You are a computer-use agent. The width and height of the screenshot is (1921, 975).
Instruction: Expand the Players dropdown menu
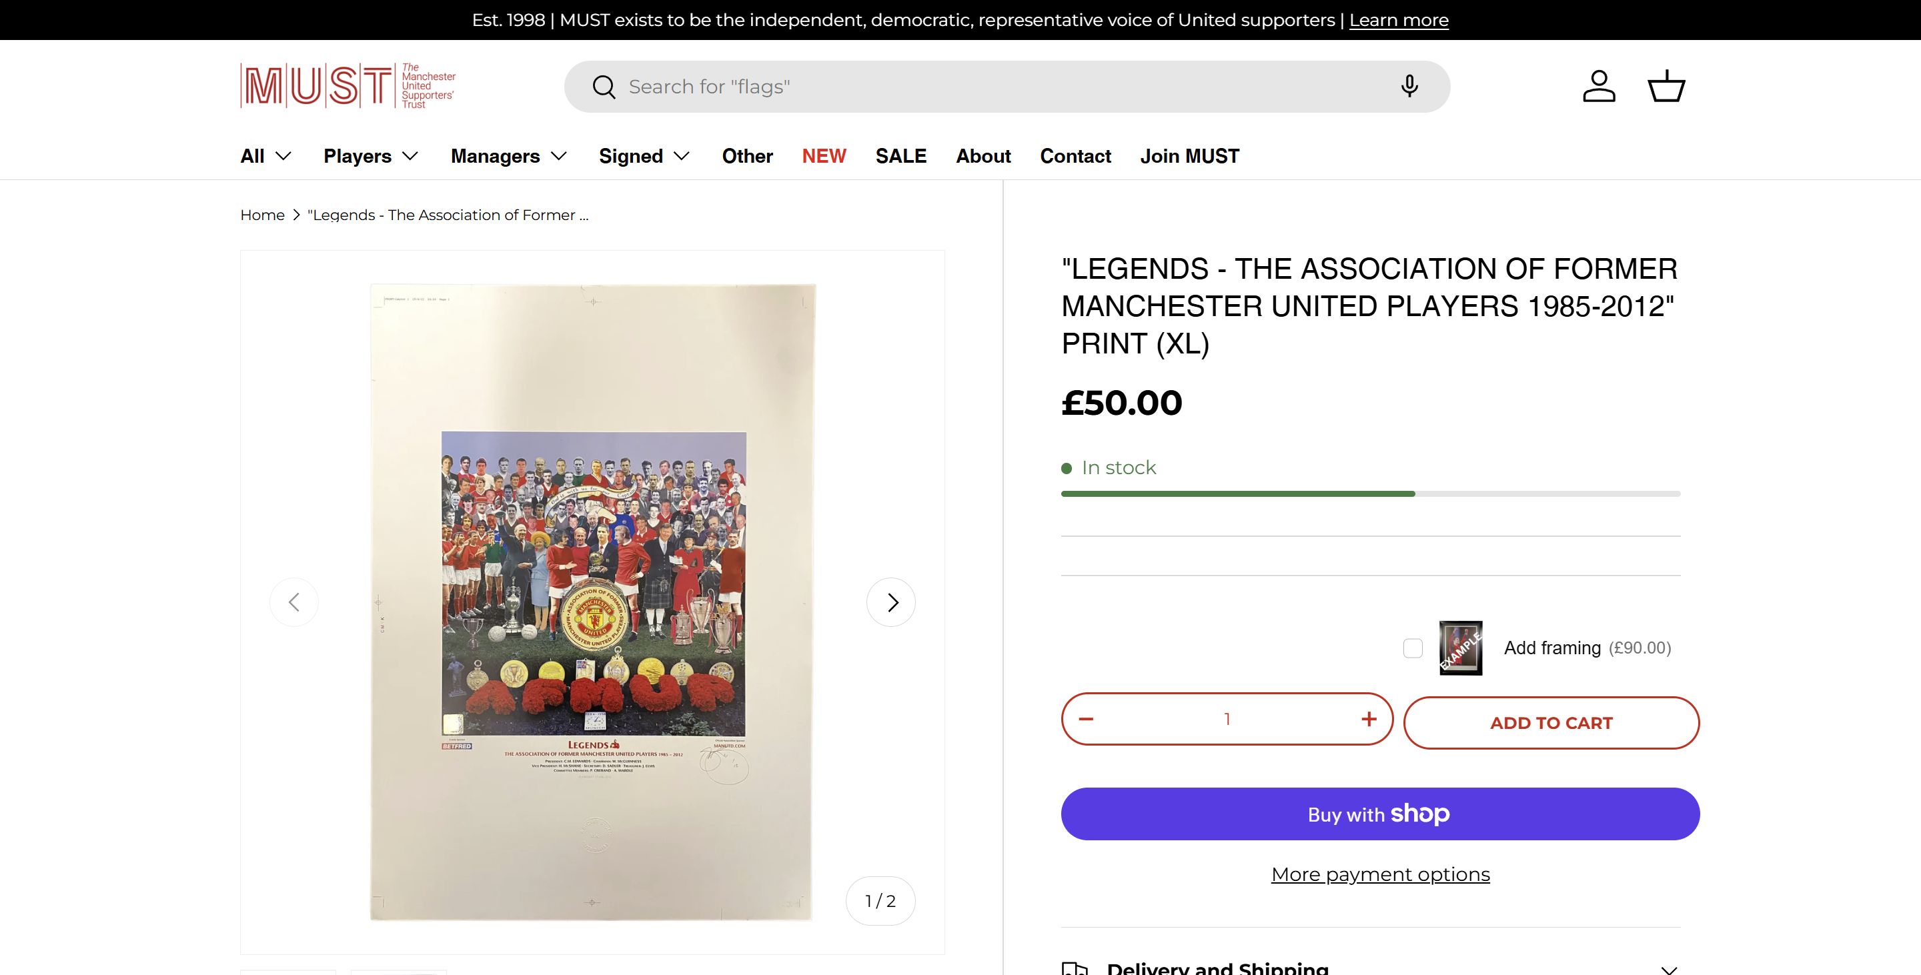click(371, 157)
